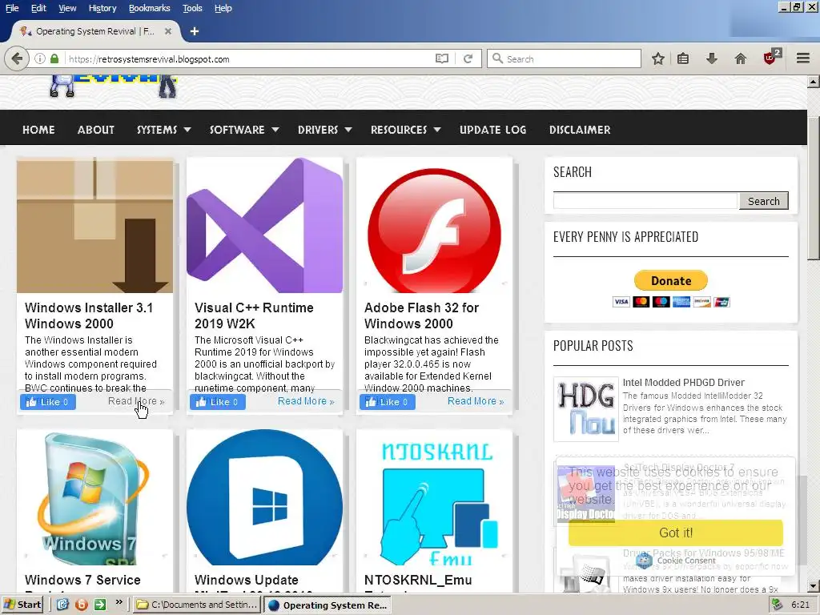
Task: Open the Windows Start button
Action: (x=22, y=605)
